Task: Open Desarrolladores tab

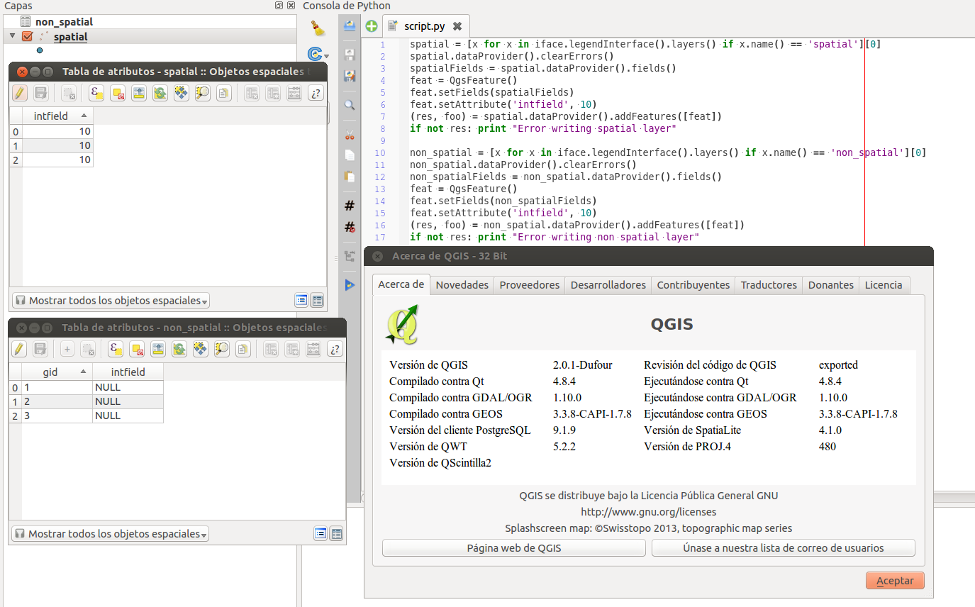Action: (608, 285)
